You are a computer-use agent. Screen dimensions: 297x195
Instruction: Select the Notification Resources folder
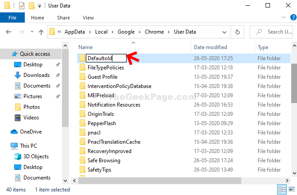click(x=114, y=105)
